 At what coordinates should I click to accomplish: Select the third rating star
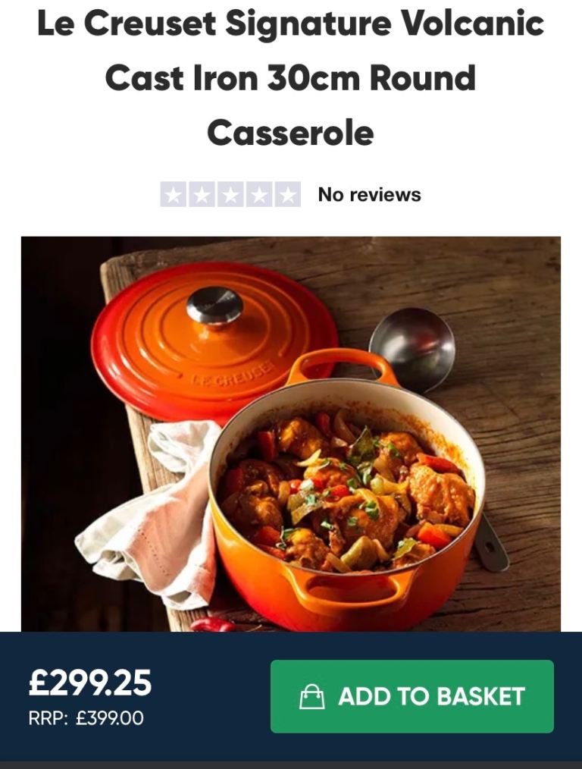pyautogui.click(x=230, y=195)
